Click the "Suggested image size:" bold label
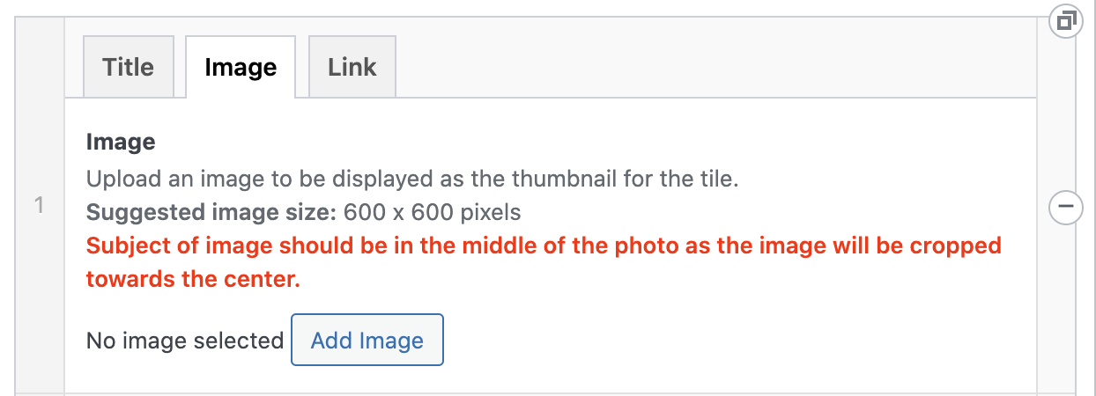Image resolution: width=1096 pixels, height=396 pixels. (211, 212)
